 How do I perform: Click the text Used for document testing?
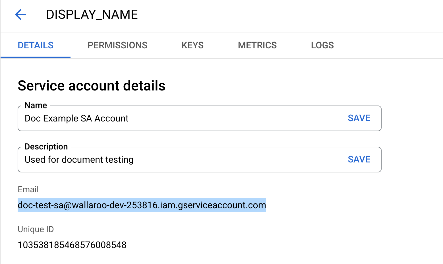click(x=79, y=160)
